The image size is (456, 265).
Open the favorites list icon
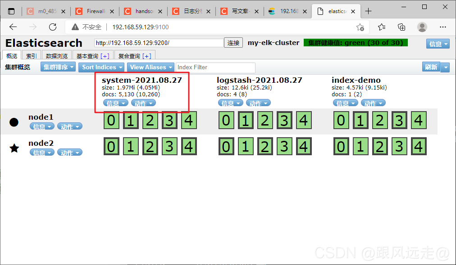382,27
